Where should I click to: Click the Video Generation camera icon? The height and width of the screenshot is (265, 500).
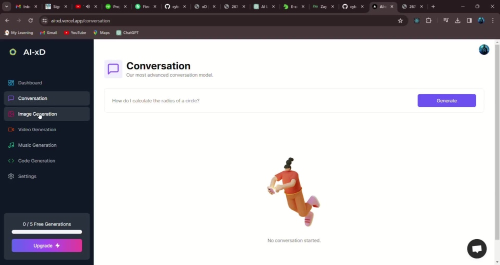(11, 129)
